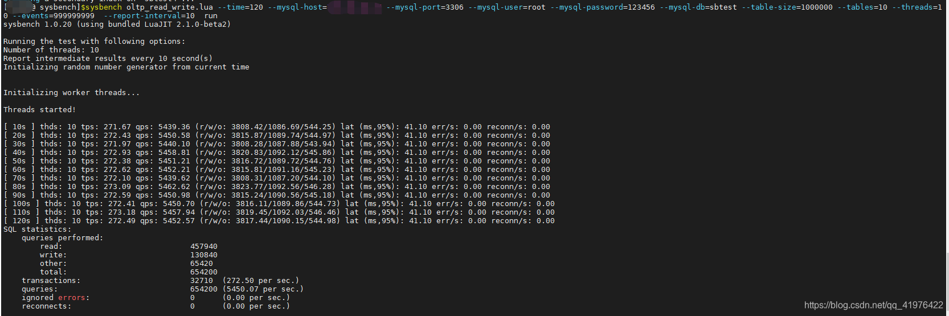Select the read count 457940

click(x=204, y=247)
